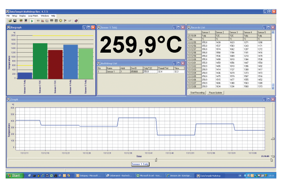282x188 pixels.
Task: Open the Help menu
Action: (x=53, y=16)
